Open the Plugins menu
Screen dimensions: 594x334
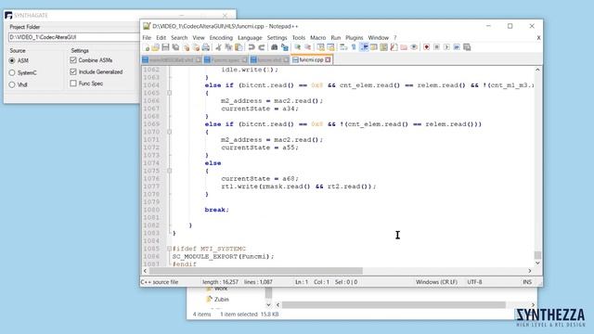pyautogui.click(x=355, y=38)
